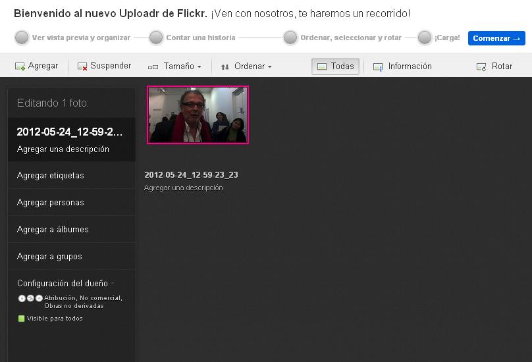Click the green visibility square icon
The width and height of the screenshot is (532, 362).
pos(21,319)
